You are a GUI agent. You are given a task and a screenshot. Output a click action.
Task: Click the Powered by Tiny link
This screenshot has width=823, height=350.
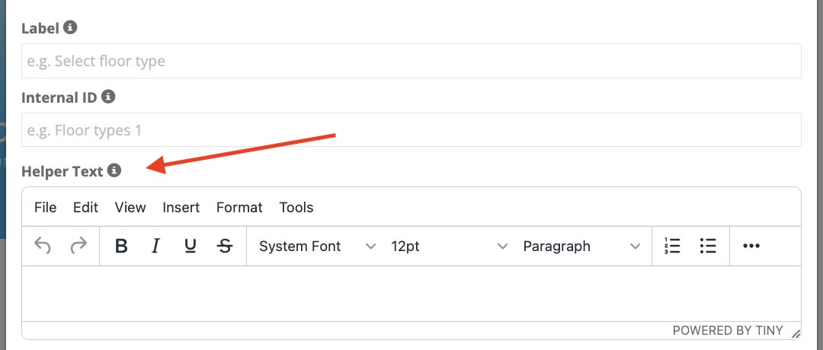pos(727,331)
